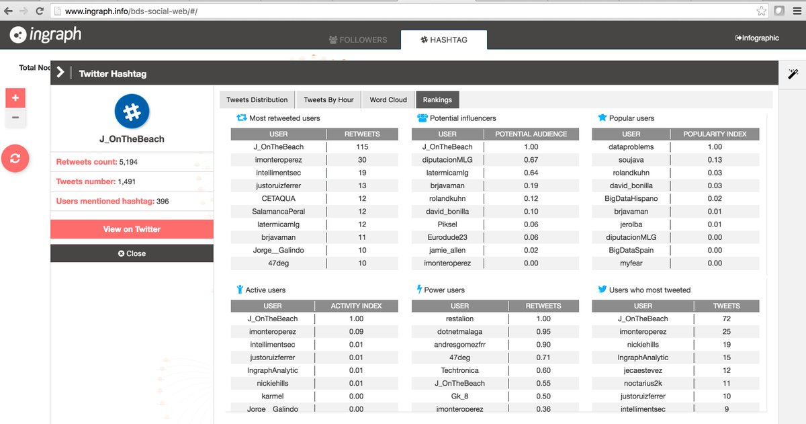Click the zoom out minus button

point(15,118)
